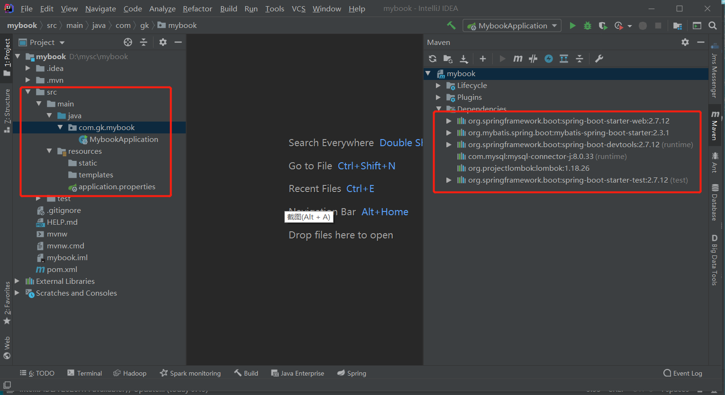This screenshot has height=395, width=725.
Task: Add Maven project plus icon
Action: click(483, 59)
